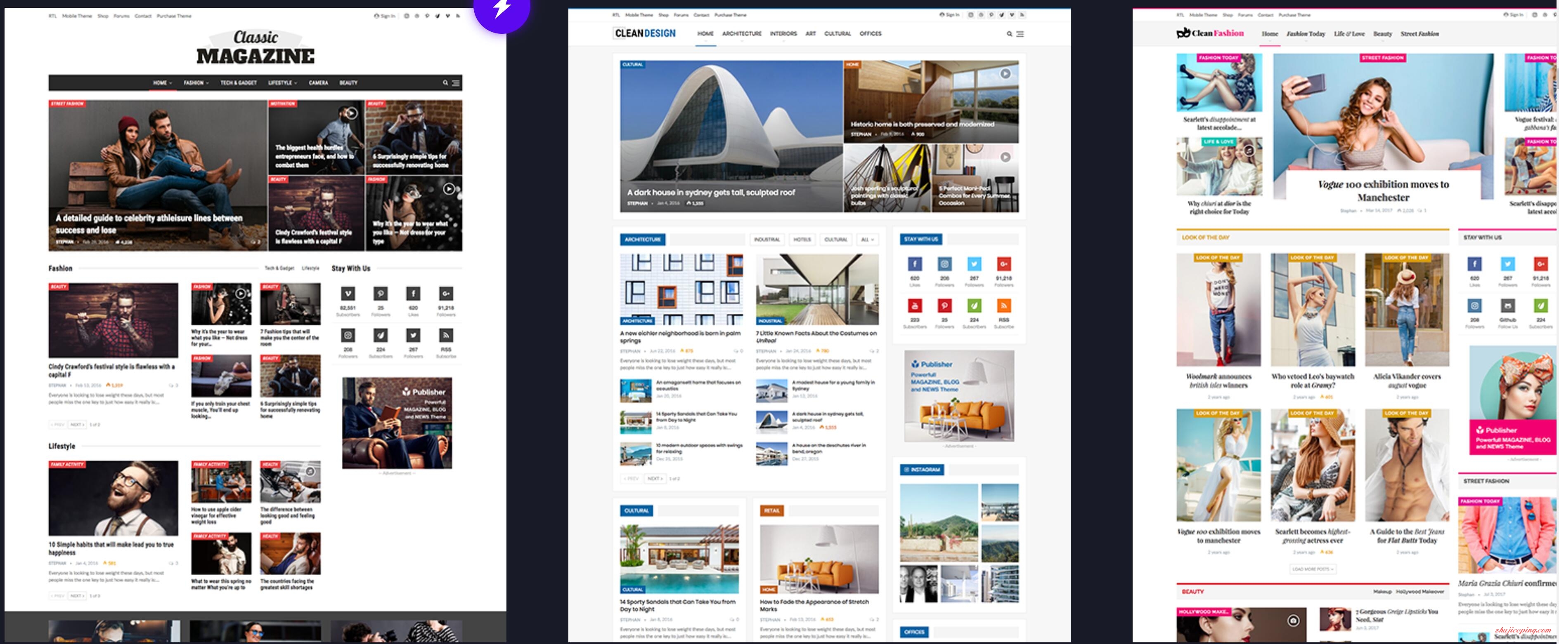The image size is (1559, 644).
Task: Click the Instagram icon in Clean Design Stay With Us
Action: 945,264
